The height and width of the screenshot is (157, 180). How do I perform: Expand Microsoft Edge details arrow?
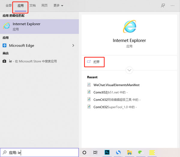73,46
